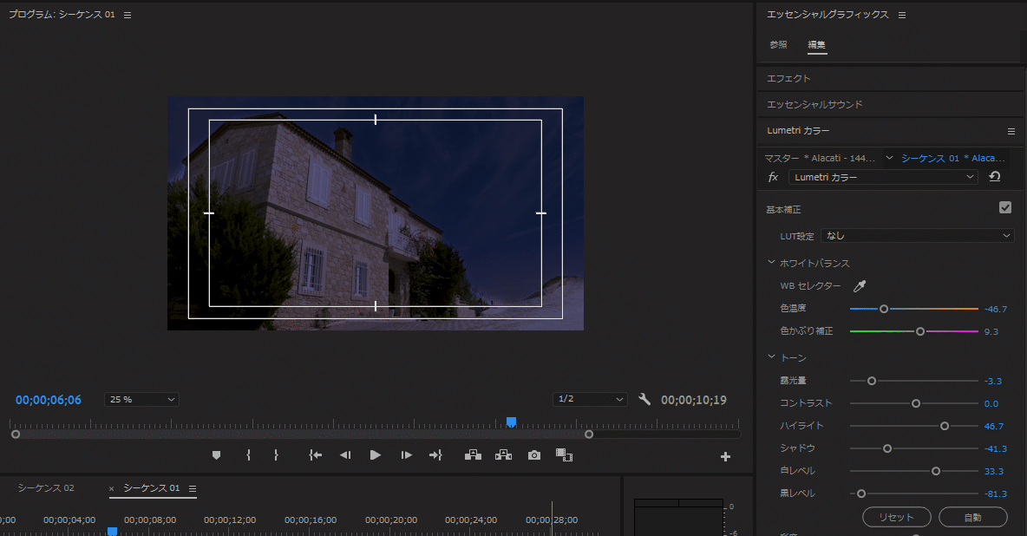This screenshot has width=1027, height=536.
Task: Switch to the 参照 tab
Action: point(778,44)
